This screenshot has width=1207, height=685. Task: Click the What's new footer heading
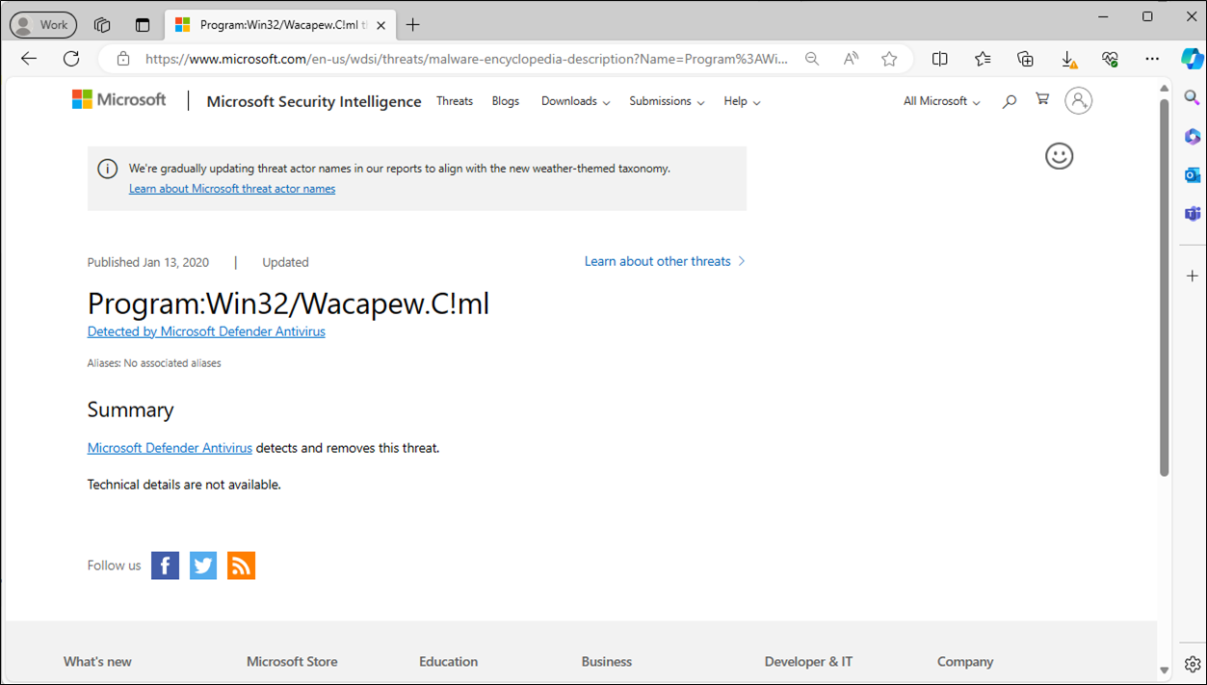97,662
